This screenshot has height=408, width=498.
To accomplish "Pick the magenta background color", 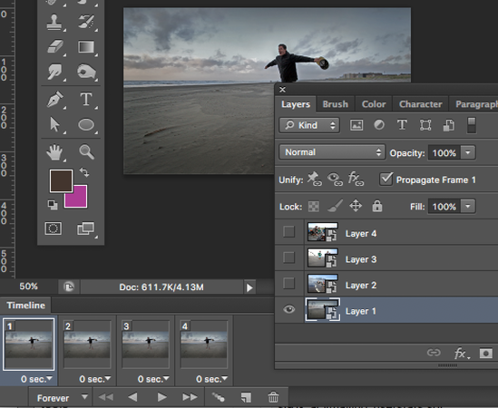I will click(x=80, y=200).
